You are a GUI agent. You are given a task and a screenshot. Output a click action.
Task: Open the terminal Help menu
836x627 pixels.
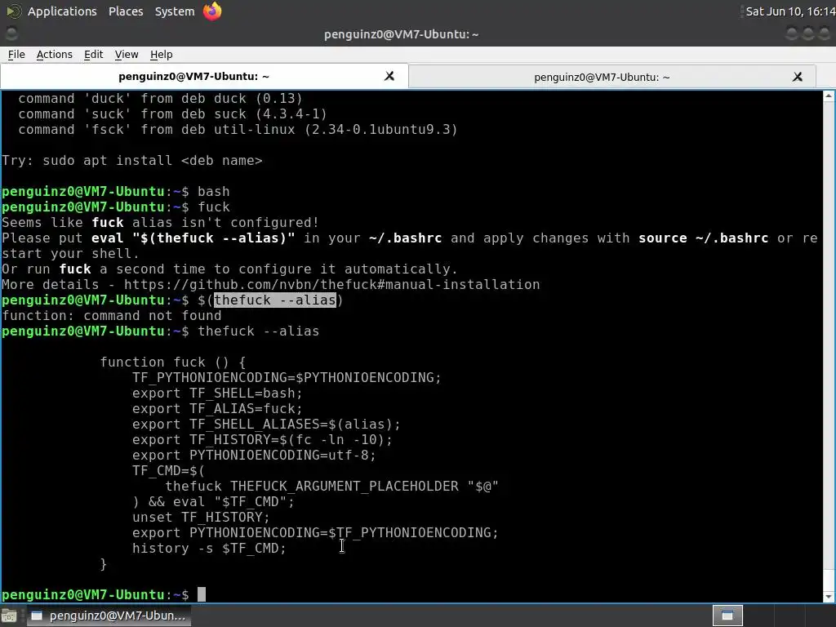pyautogui.click(x=161, y=55)
